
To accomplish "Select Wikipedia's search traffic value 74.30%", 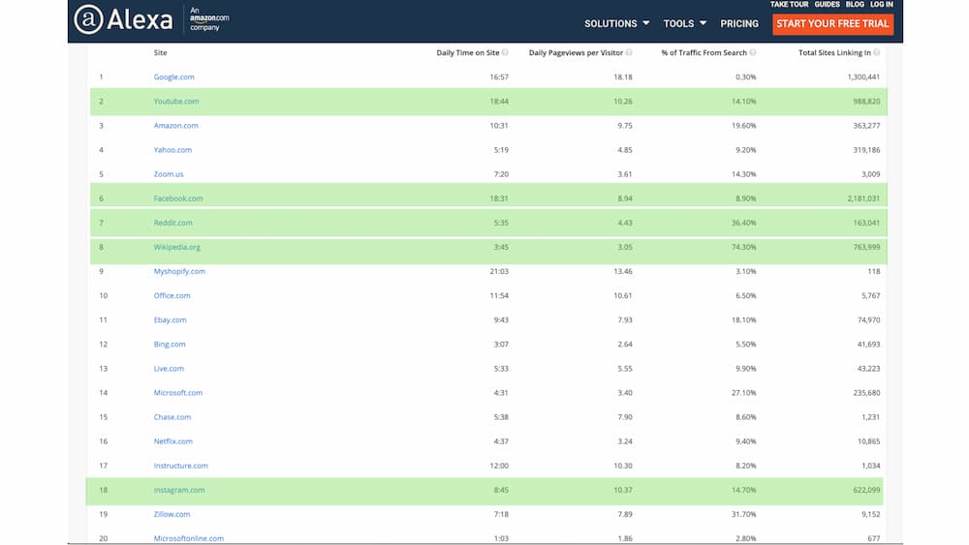I will 743,247.
